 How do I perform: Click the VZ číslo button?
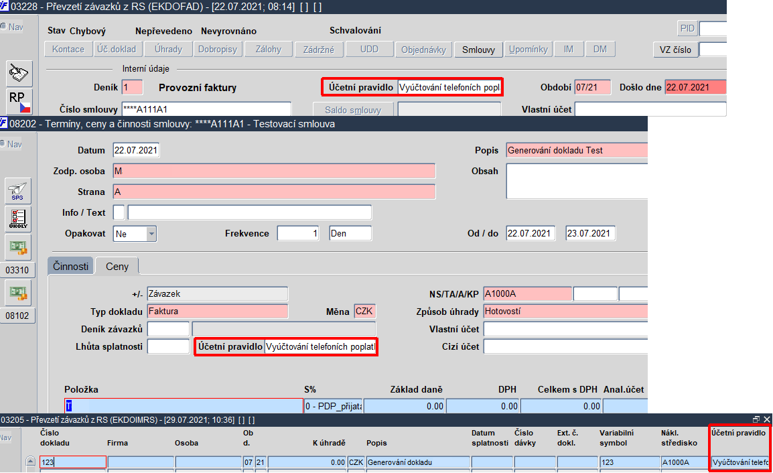click(675, 50)
